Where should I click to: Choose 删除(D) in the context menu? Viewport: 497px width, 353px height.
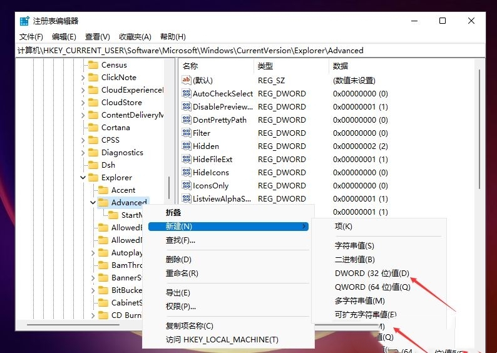point(228,260)
